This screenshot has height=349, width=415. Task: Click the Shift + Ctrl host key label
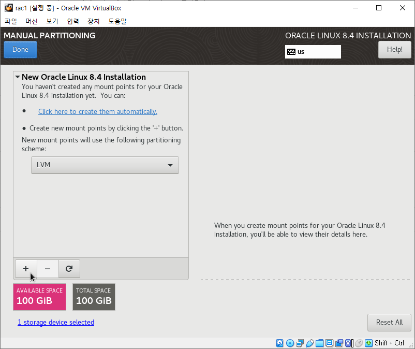[x=389, y=343]
